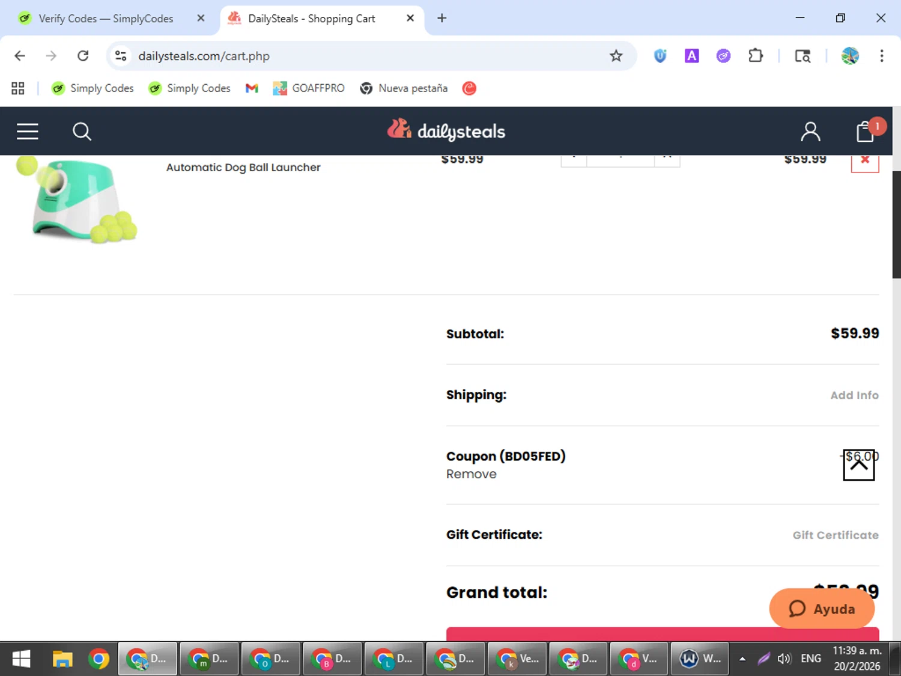The width and height of the screenshot is (901, 676).
Task: Click the Gift Certificate link
Action: point(835,535)
